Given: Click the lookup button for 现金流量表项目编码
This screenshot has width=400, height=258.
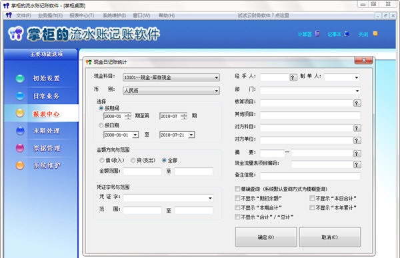Looking at the screenshot, I should click(357, 165).
